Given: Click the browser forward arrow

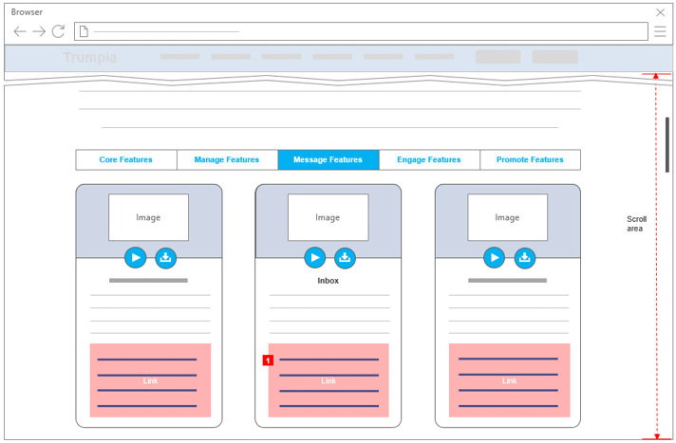Looking at the screenshot, I should click(x=39, y=31).
